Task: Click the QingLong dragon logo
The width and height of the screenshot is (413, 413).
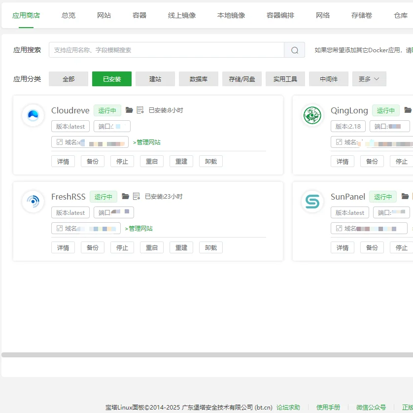Action: (312, 115)
